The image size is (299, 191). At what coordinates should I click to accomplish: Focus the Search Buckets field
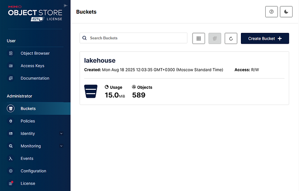click(133, 38)
